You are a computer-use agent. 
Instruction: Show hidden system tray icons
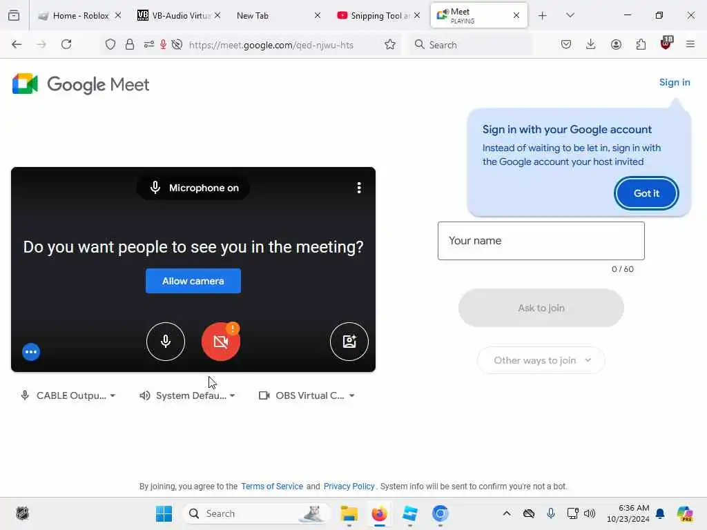[x=507, y=513]
